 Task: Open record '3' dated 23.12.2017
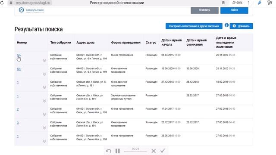(x=18, y=123)
